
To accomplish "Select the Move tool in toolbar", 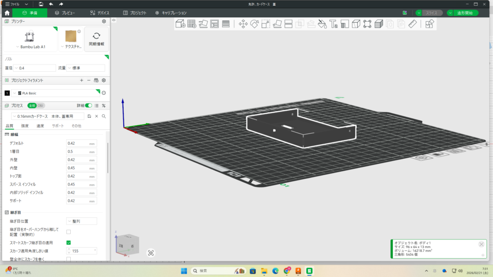I will click(244, 24).
